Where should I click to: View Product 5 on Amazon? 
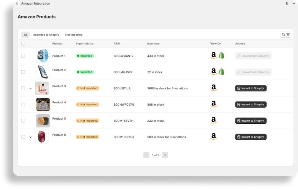point(214,120)
